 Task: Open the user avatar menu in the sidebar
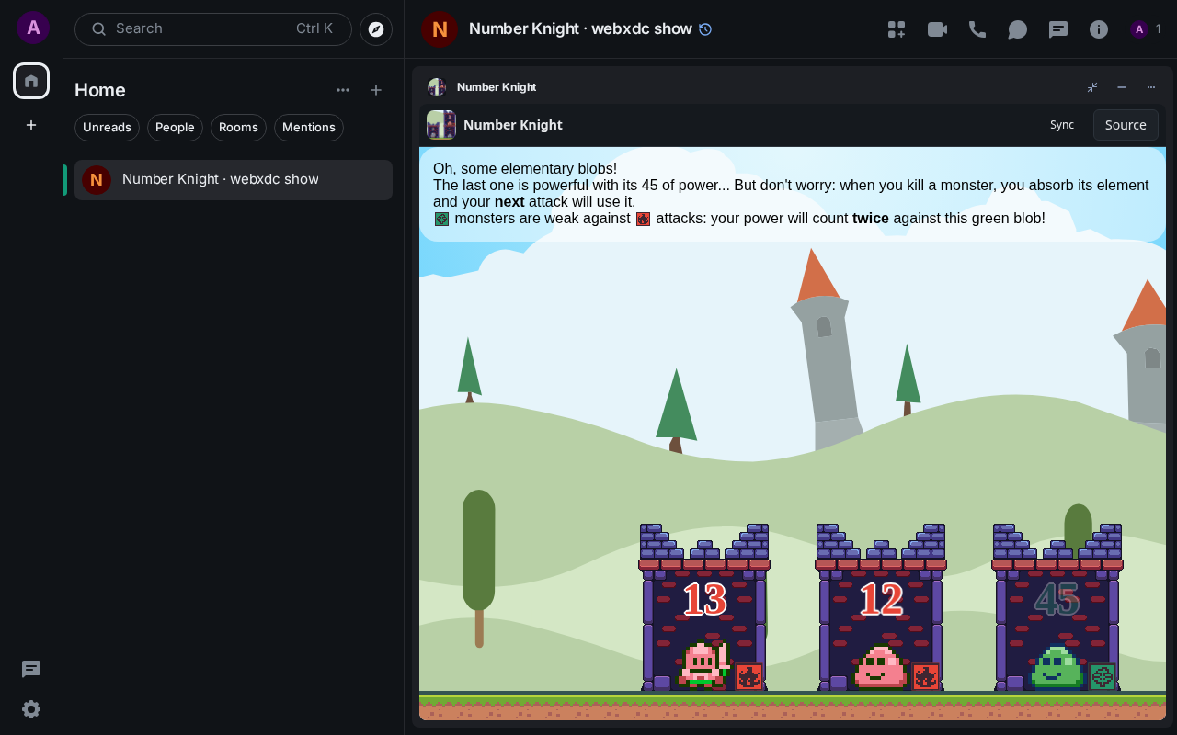pyautogui.click(x=33, y=28)
